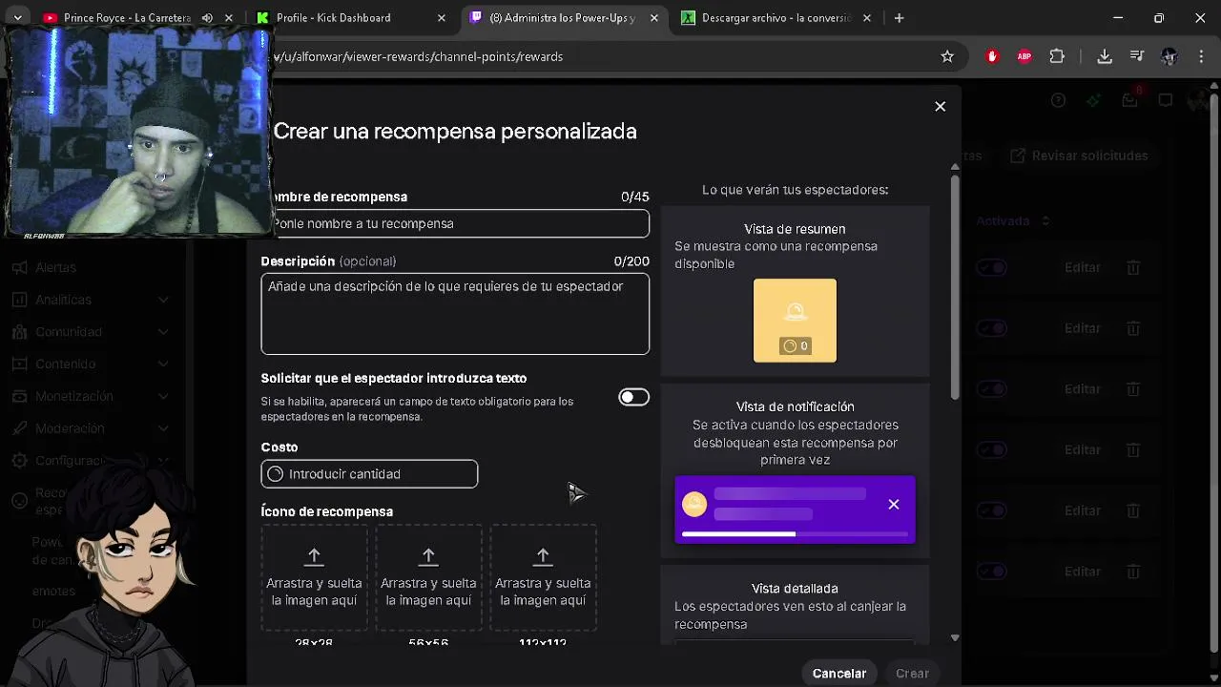Sort rewards by the Activada column arrows

click(1045, 220)
